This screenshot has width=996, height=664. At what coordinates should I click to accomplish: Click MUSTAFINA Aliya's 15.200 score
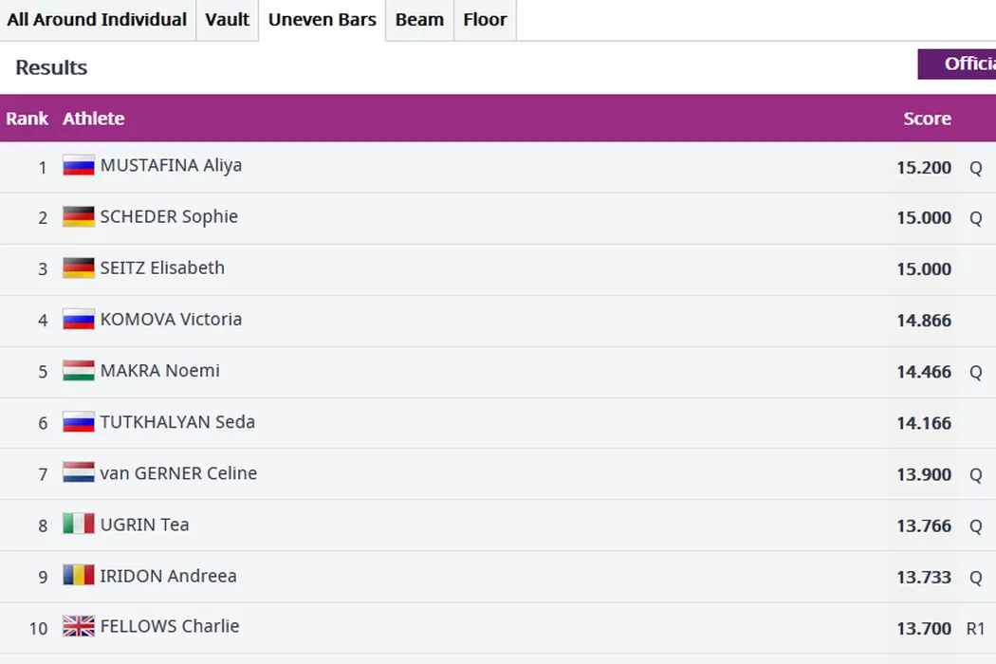[923, 168]
